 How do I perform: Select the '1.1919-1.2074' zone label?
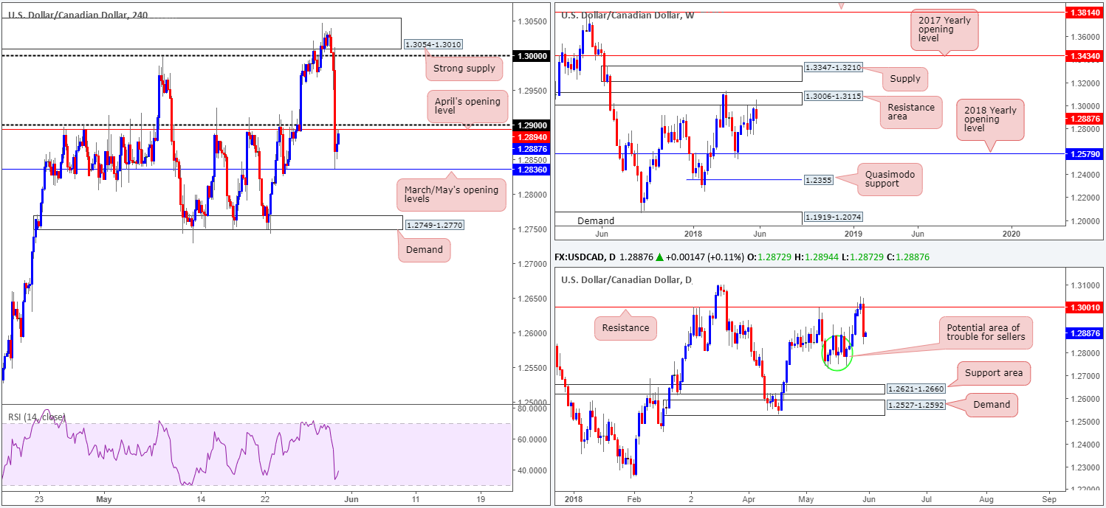[834, 218]
